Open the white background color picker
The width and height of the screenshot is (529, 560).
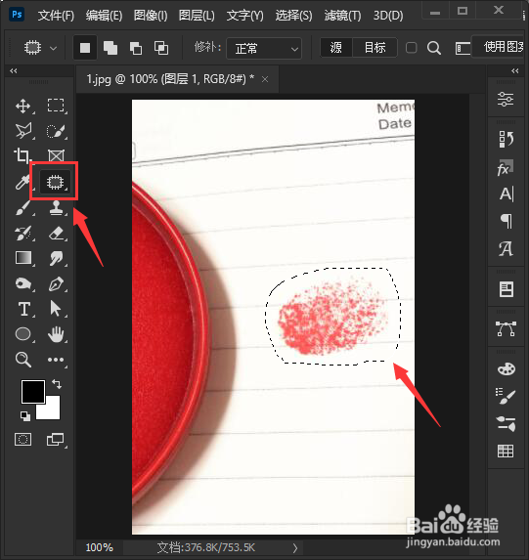(52, 411)
